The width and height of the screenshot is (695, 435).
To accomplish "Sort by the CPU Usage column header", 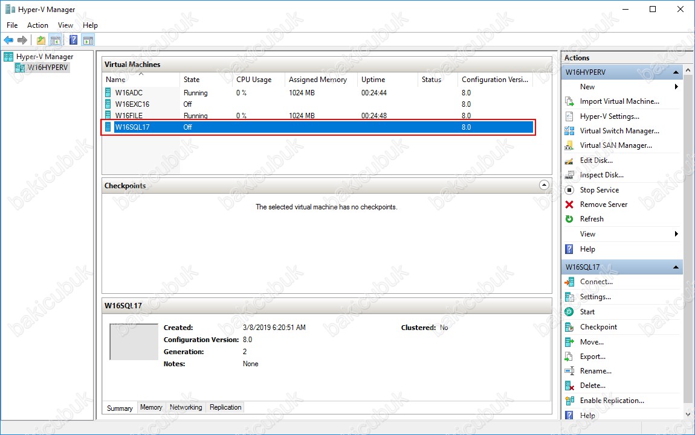I will click(259, 80).
